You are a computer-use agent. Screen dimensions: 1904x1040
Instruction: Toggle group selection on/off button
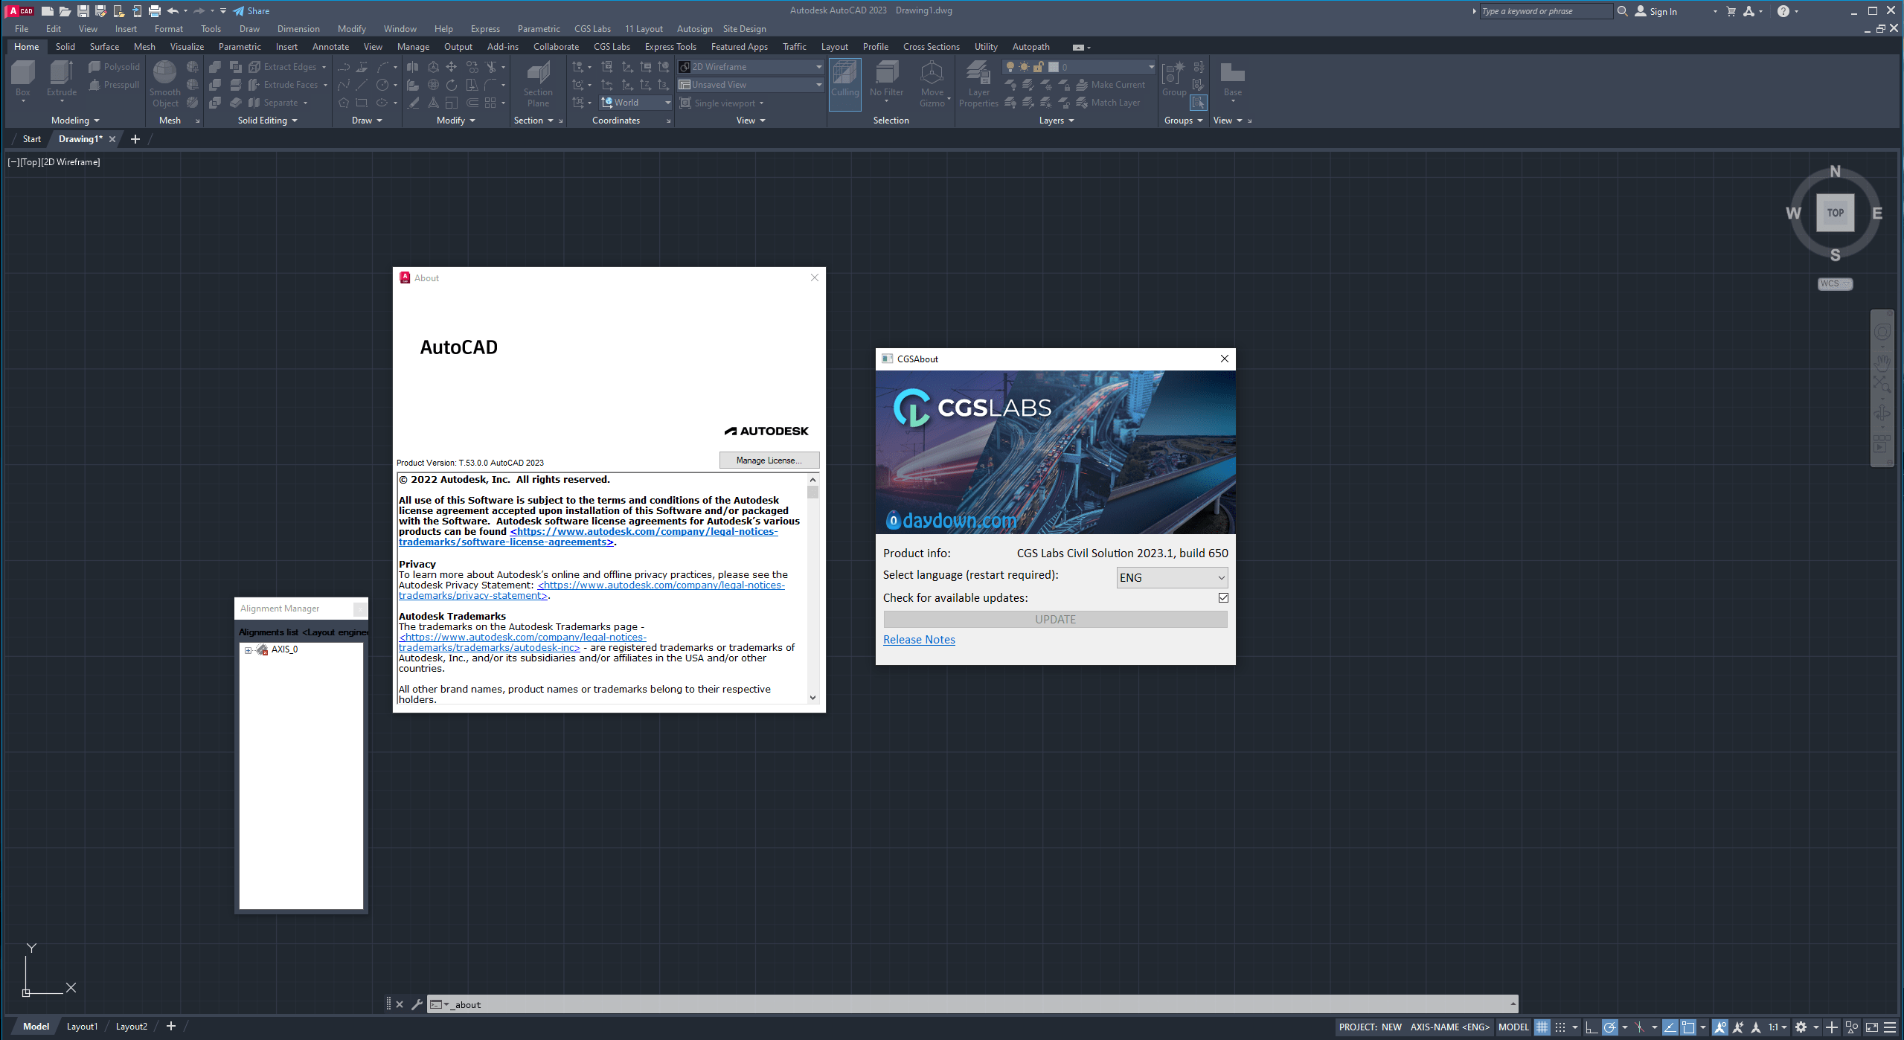point(1198,103)
